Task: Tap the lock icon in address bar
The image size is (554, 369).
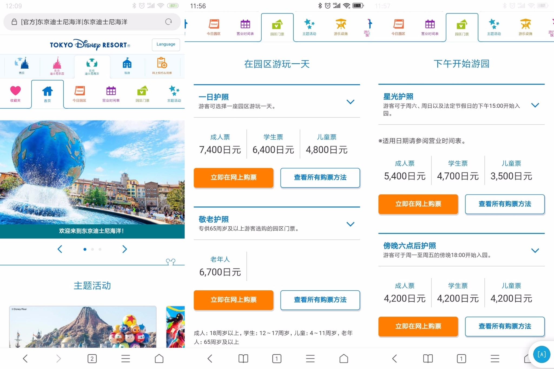Action: click(x=14, y=22)
